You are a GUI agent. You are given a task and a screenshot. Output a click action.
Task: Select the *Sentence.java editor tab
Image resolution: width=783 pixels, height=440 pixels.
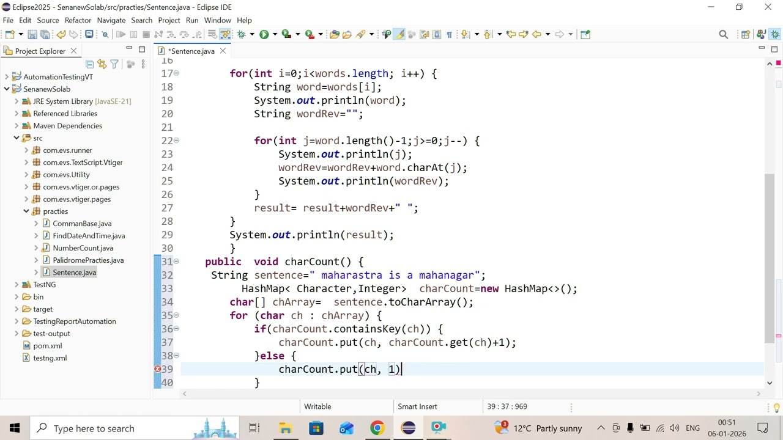pos(191,51)
